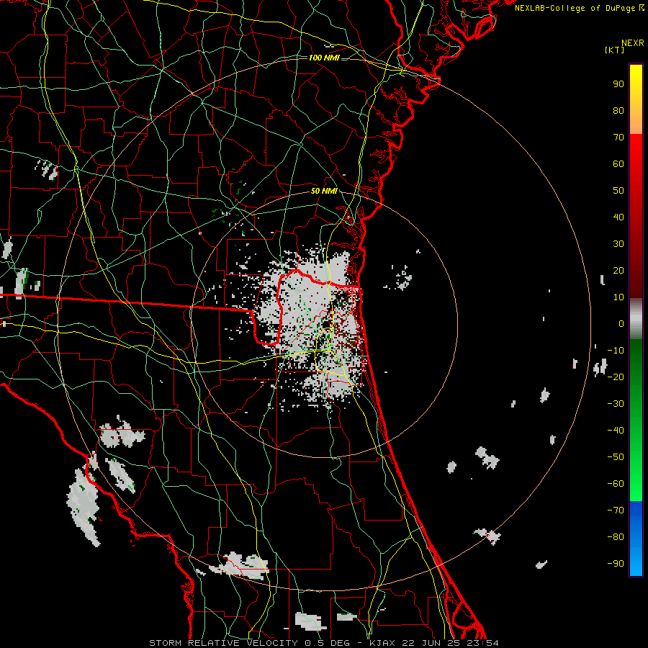Click the -90 knot scale label
Image resolution: width=648 pixels, height=648 pixels.
(616, 564)
